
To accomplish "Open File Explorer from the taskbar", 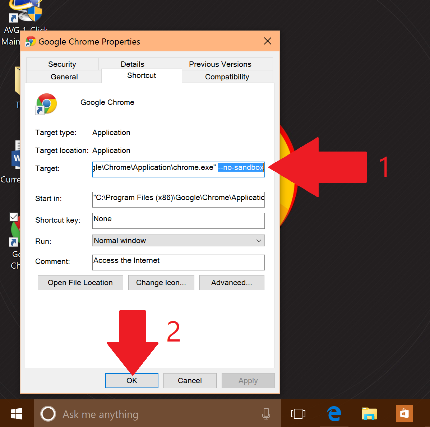I will pos(369,414).
